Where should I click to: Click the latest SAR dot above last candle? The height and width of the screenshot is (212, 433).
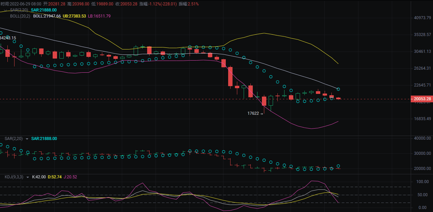(x=338, y=89)
